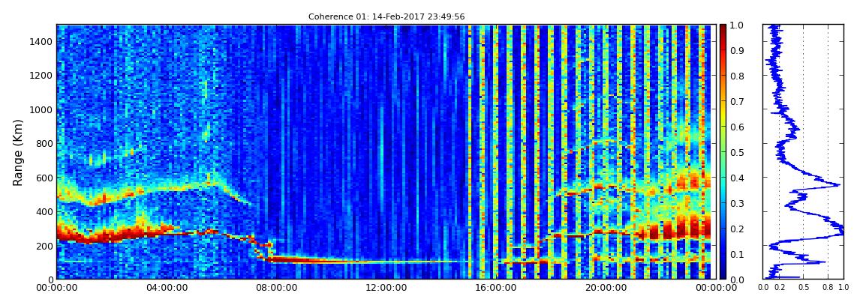Click the 04:00:00 time axis label
This screenshot has width=863, height=305.
coord(166,288)
